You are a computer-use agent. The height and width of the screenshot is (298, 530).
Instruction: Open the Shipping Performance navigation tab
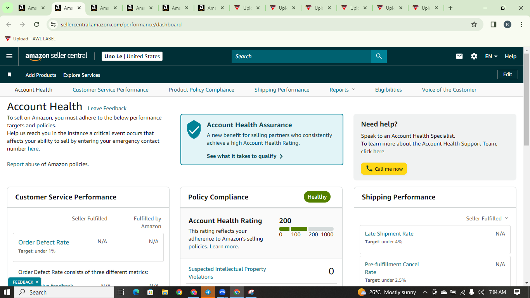282,90
